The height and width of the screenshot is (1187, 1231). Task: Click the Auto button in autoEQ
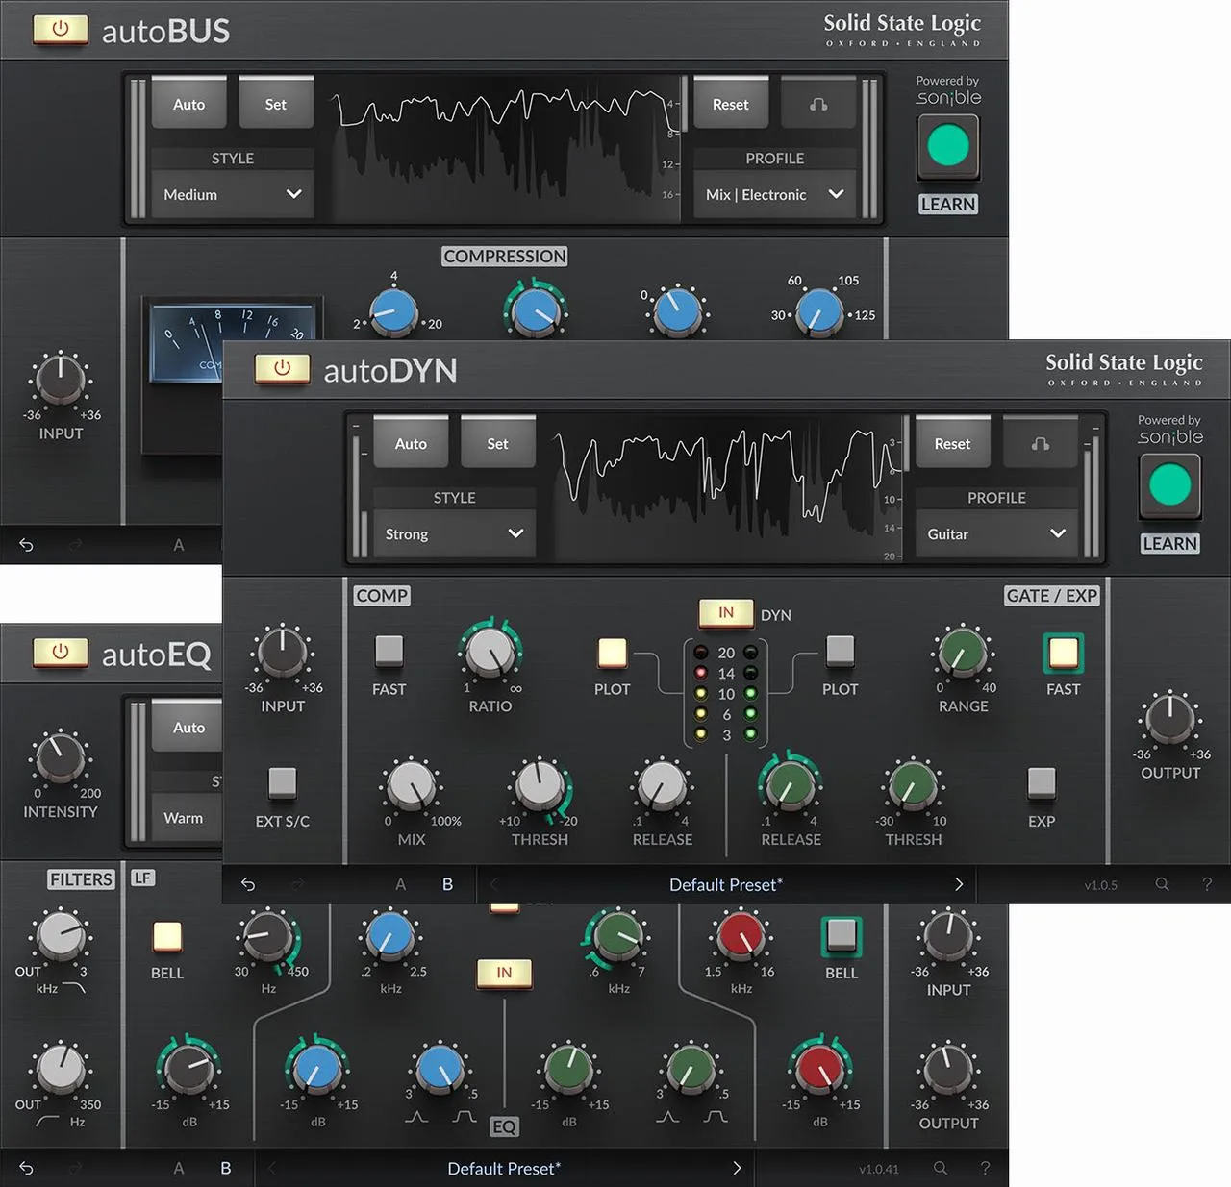coord(188,727)
